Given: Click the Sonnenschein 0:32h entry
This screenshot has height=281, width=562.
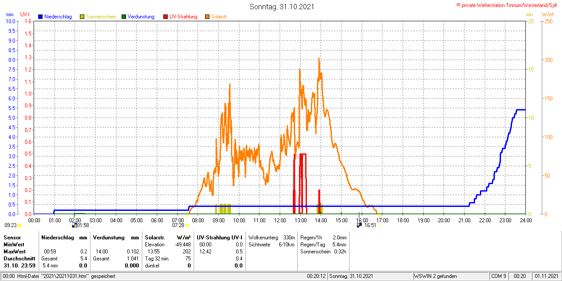Looking at the screenshot, I should click(x=323, y=252).
